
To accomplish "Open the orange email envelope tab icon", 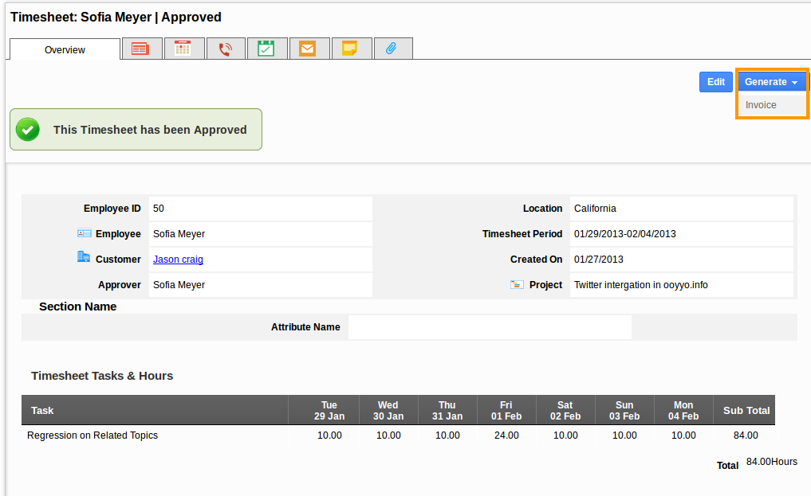I will [308, 49].
